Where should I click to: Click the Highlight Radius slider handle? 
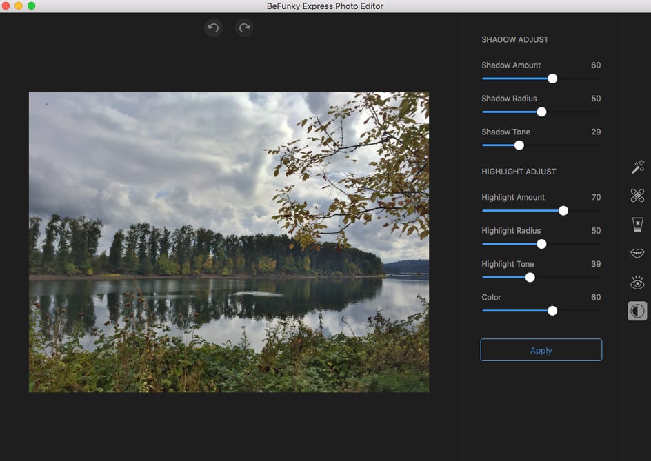point(541,244)
